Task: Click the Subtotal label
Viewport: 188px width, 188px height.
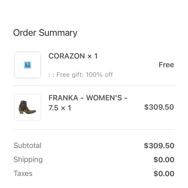Action: coord(28,146)
